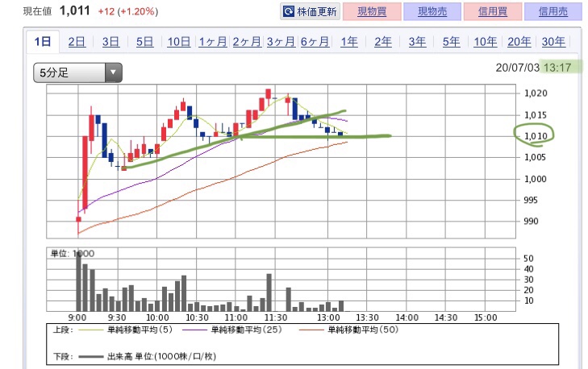
Task: Click the 現物売 button
Action: point(432,11)
